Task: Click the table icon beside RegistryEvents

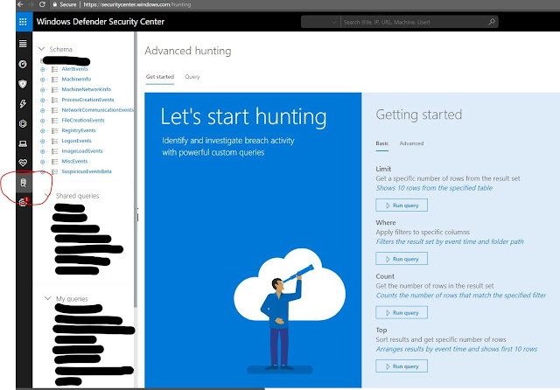Action: tap(54, 130)
